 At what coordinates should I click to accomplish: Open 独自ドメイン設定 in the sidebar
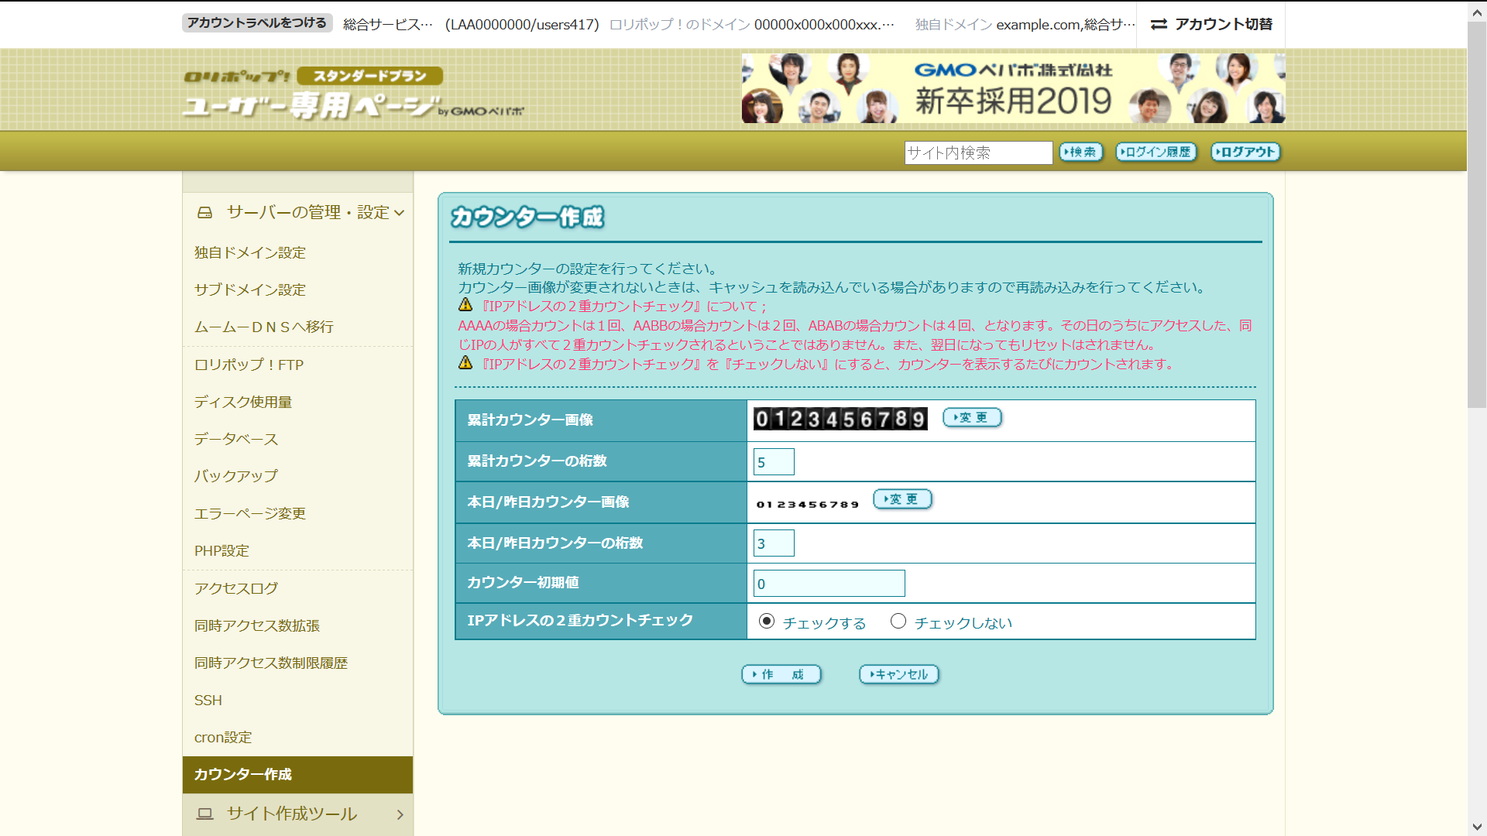pos(250,252)
